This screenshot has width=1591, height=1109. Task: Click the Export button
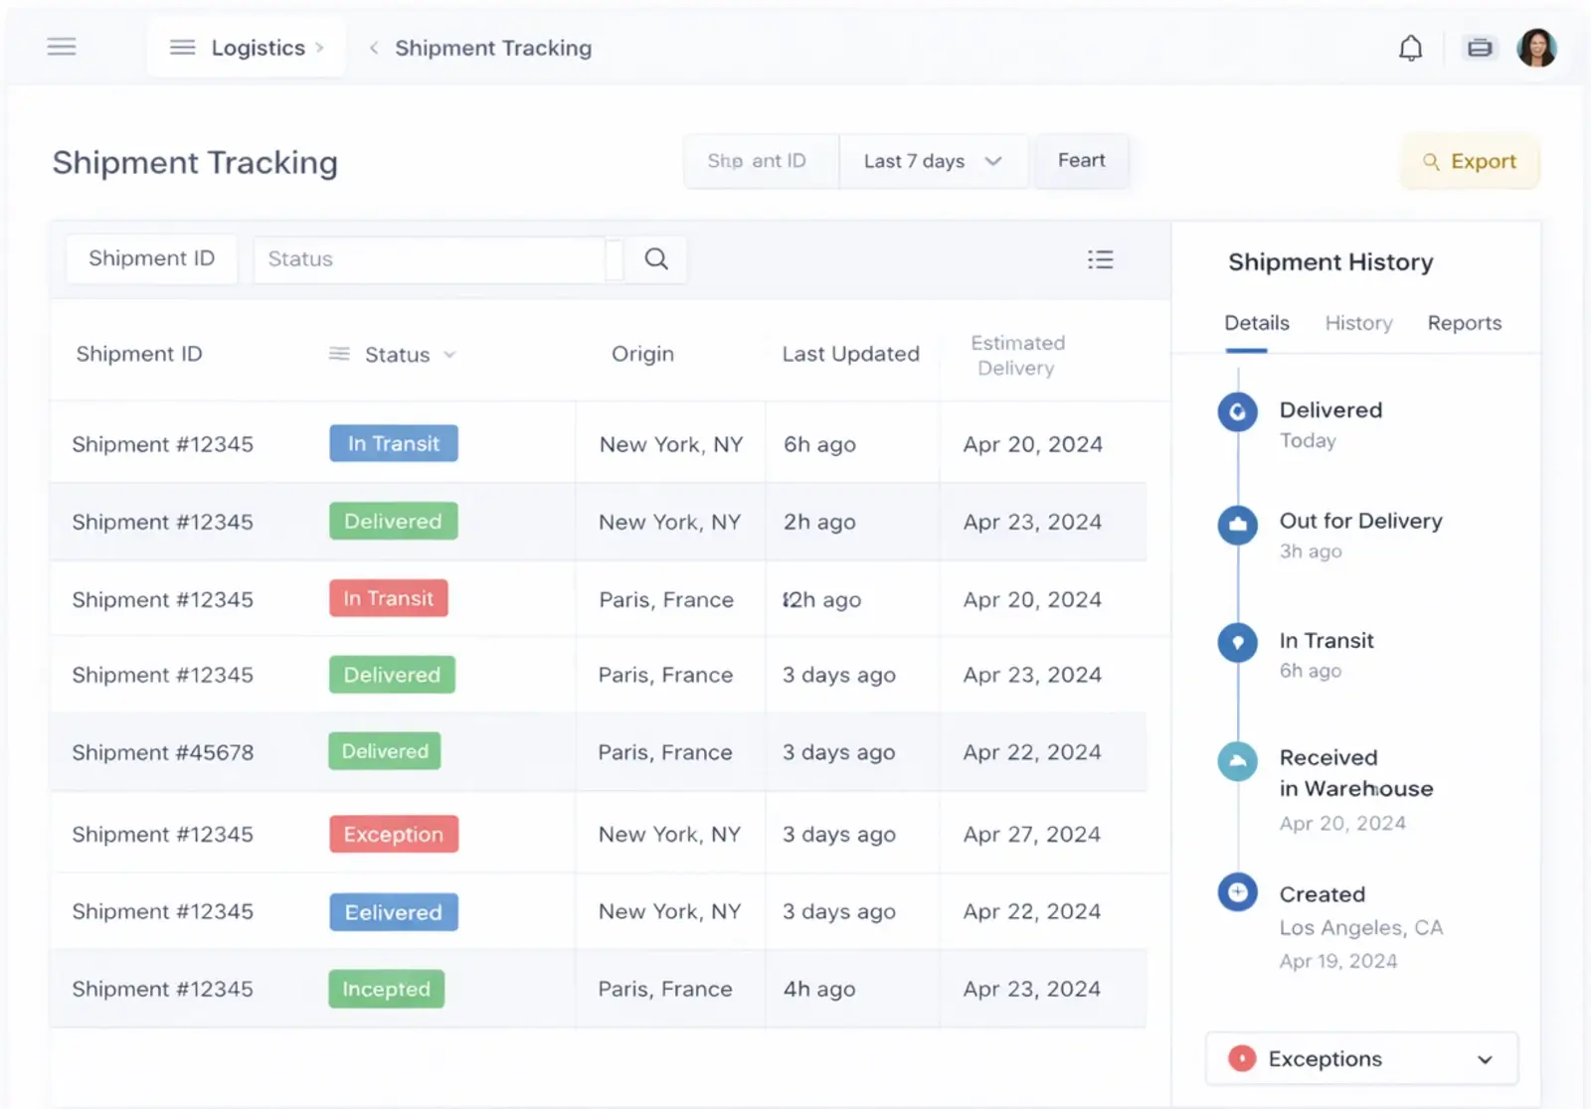pyautogui.click(x=1470, y=161)
